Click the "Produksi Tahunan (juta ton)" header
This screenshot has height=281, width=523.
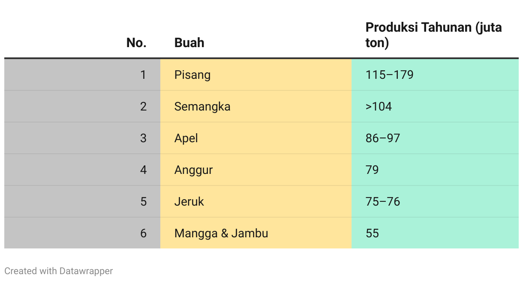[434, 35]
